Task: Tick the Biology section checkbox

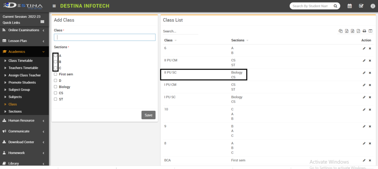Action: (x=55, y=87)
